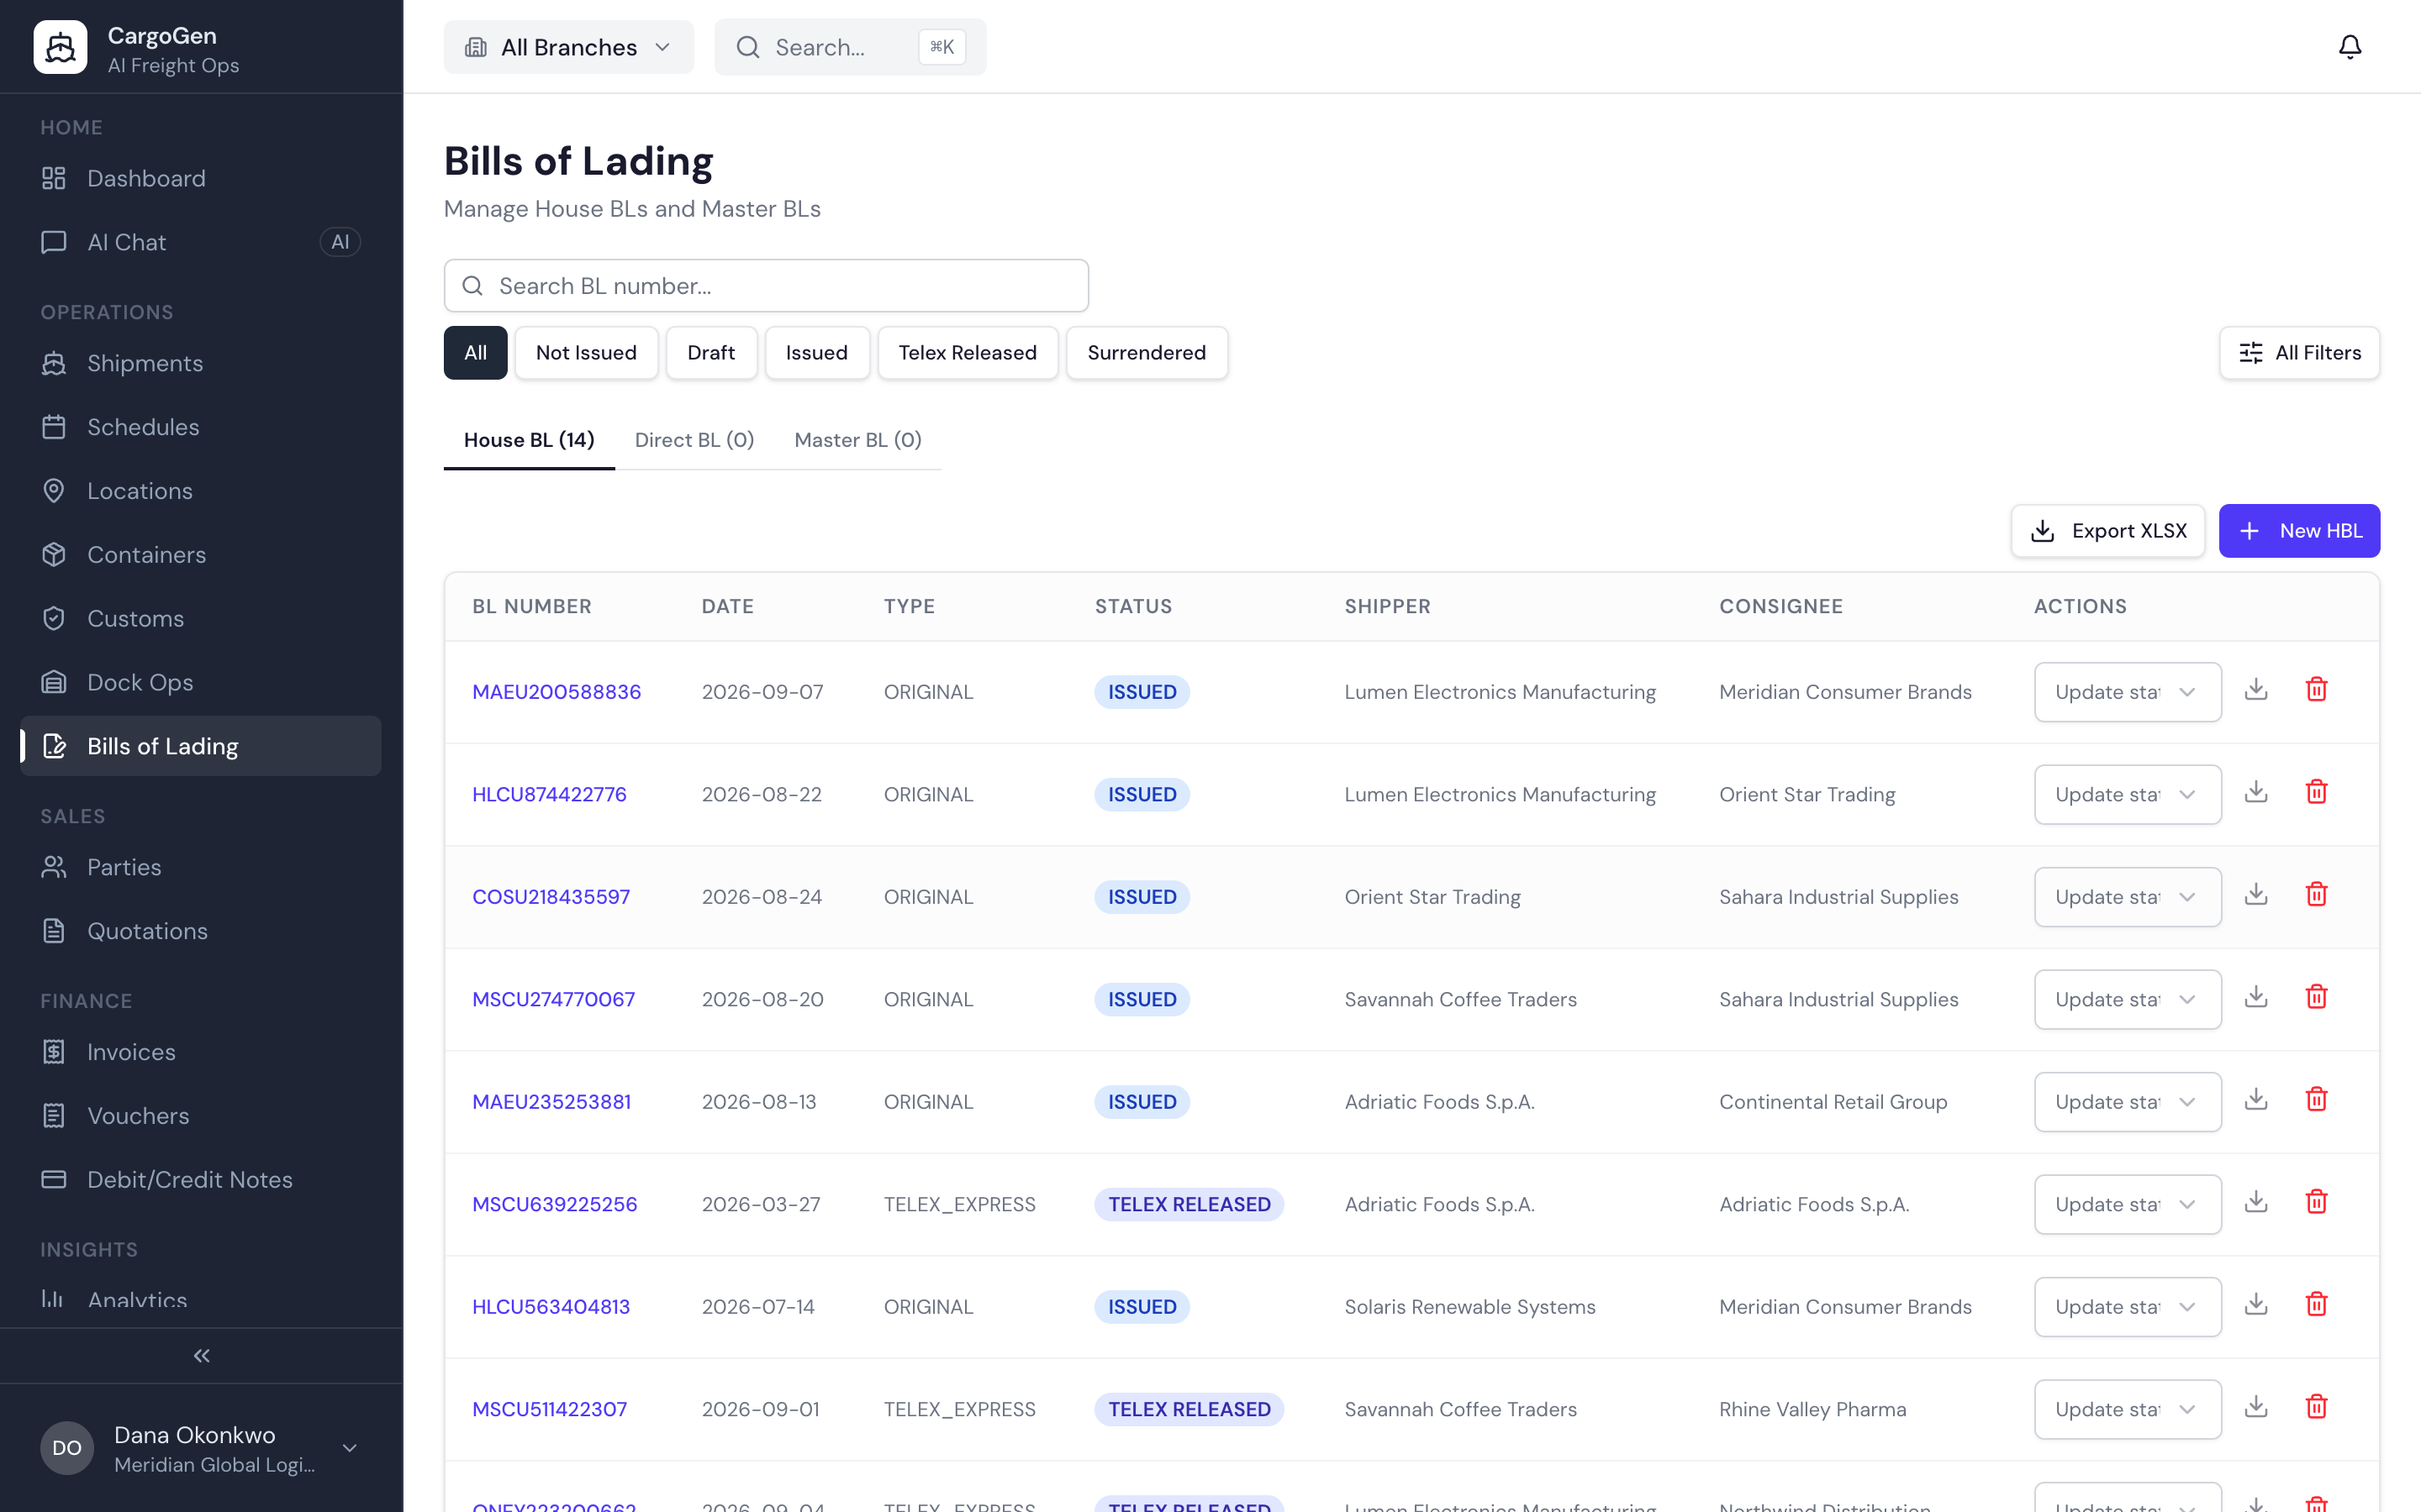Switch to Master BL tab
Screen dimensions: 2421x1512
click(857, 440)
